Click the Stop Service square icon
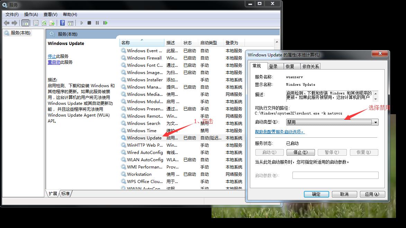 pyautogui.click(x=89, y=23)
